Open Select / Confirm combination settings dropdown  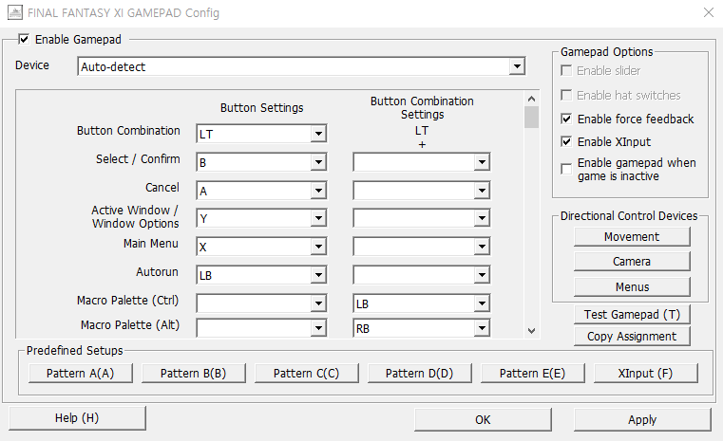click(x=422, y=162)
